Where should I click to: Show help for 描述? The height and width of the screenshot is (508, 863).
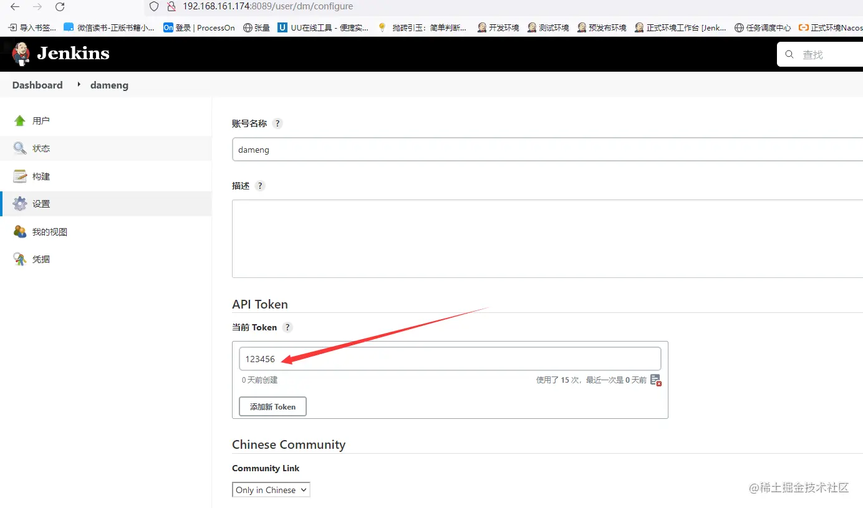coord(260,186)
